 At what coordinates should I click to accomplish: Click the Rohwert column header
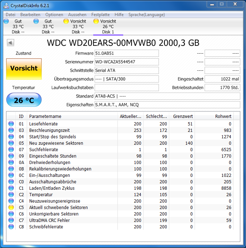click(x=214, y=116)
